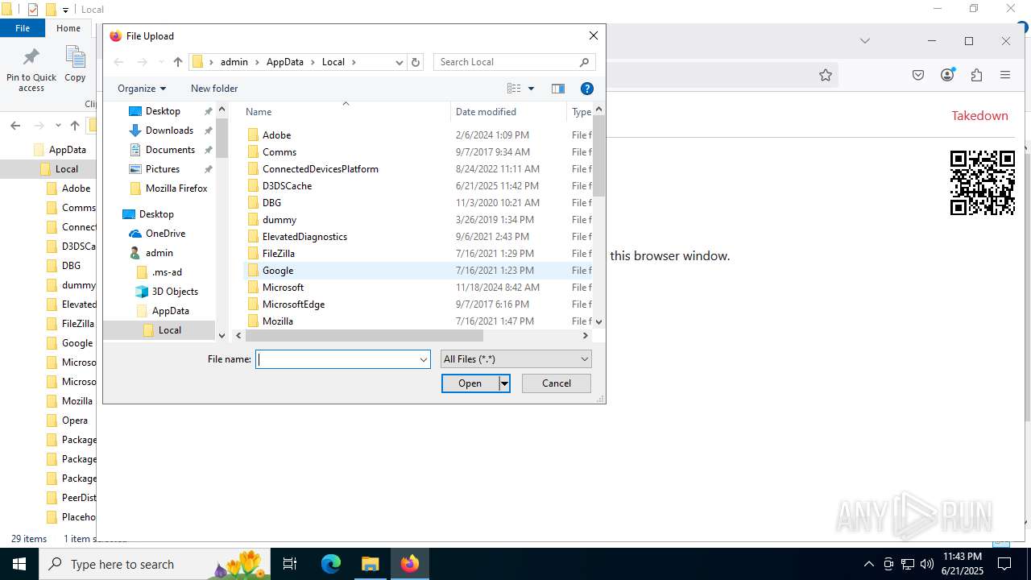Select the ConnectedDevicesPlatform folder

click(x=320, y=169)
